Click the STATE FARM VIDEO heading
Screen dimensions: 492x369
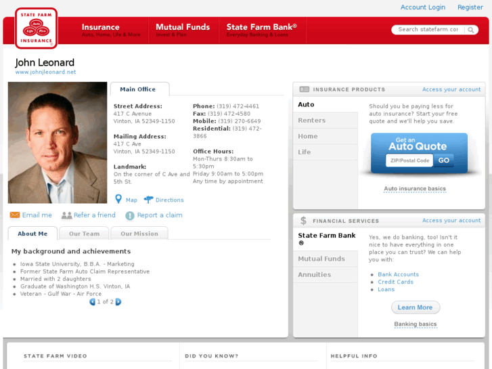[x=55, y=356]
